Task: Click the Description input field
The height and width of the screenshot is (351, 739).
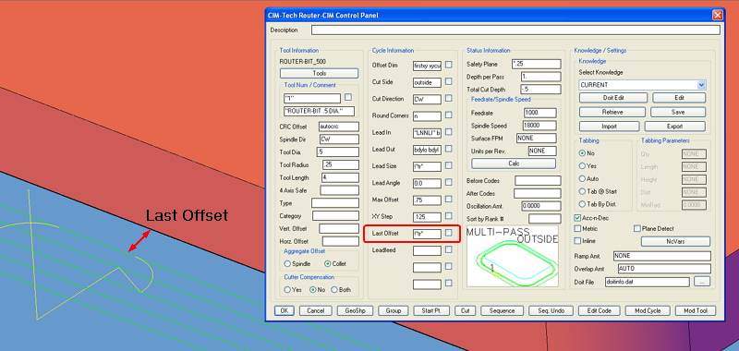Action: click(x=515, y=30)
